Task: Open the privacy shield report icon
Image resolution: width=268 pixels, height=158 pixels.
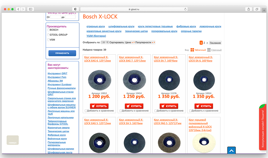Action: click(x=75, y=9)
